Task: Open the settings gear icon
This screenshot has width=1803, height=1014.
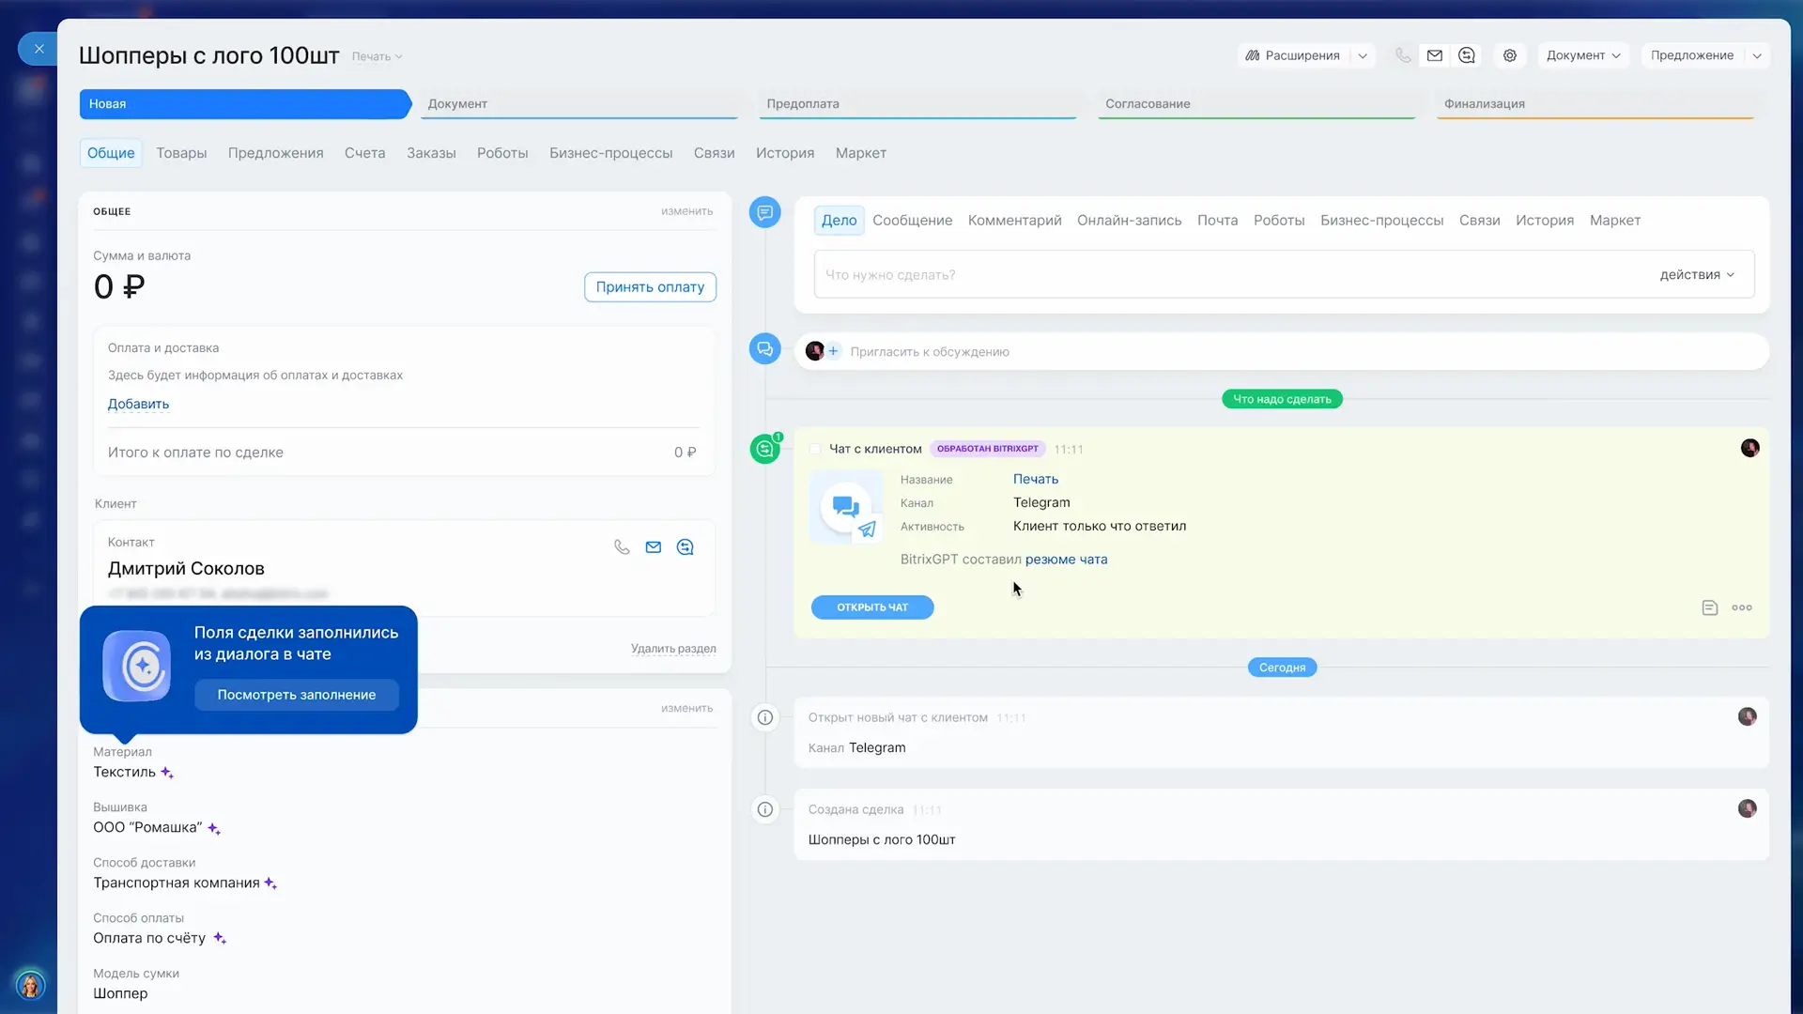Action: tap(1509, 55)
